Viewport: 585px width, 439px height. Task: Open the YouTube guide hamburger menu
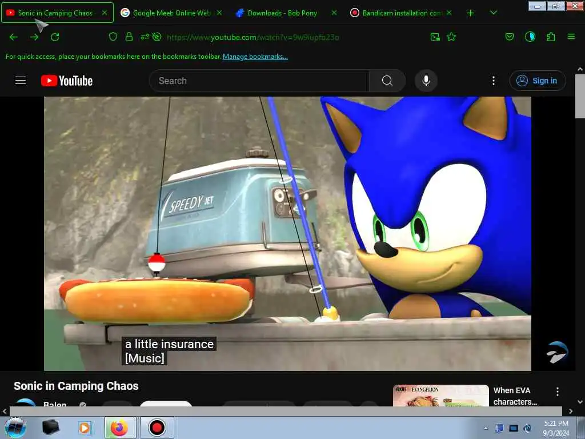pos(21,80)
